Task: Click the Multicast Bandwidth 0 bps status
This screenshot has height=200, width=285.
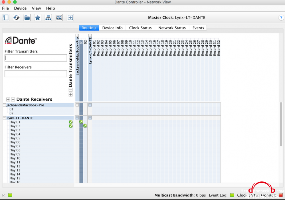Action: pyautogui.click(x=180, y=195)
